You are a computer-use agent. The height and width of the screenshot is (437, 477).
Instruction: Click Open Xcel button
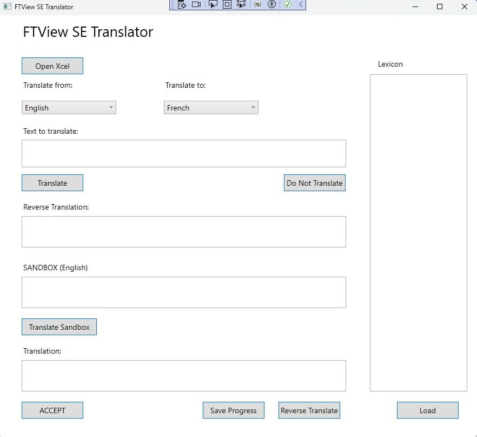[52, 66]
